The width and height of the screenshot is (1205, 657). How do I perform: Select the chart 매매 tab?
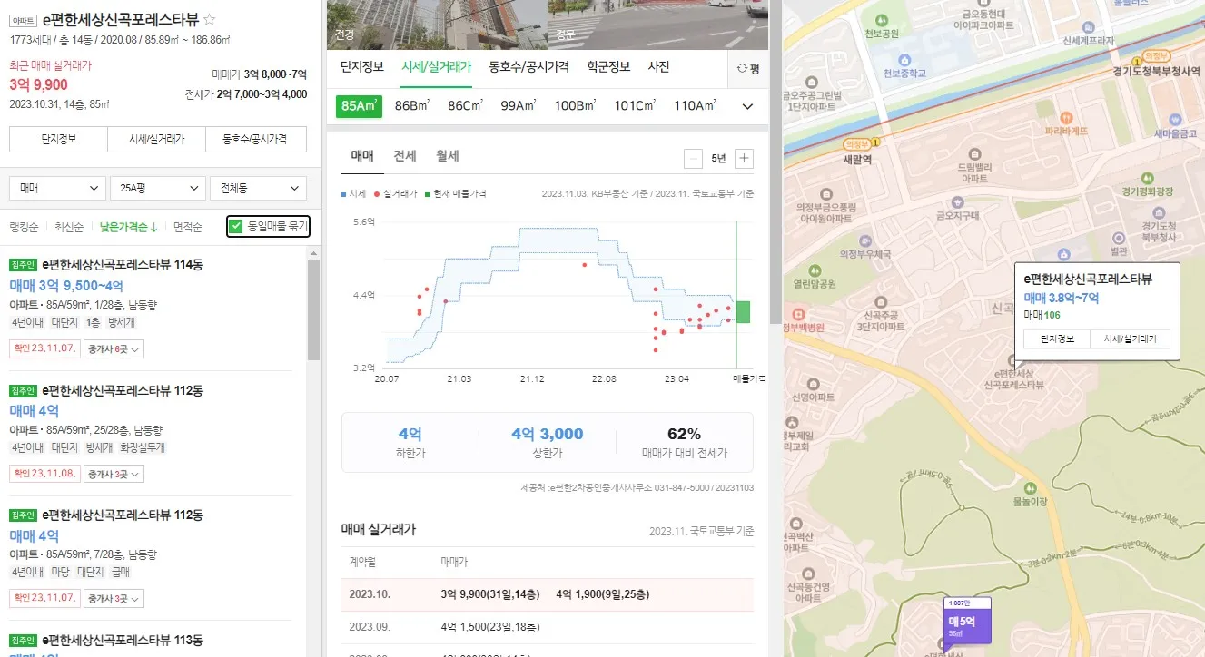pyautogui.click(x=362, y=156)
